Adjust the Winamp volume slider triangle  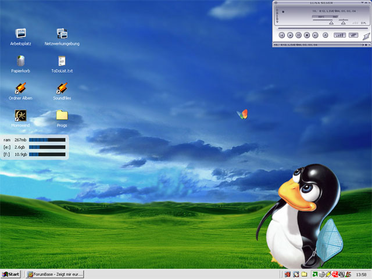[x=331, y=23]
